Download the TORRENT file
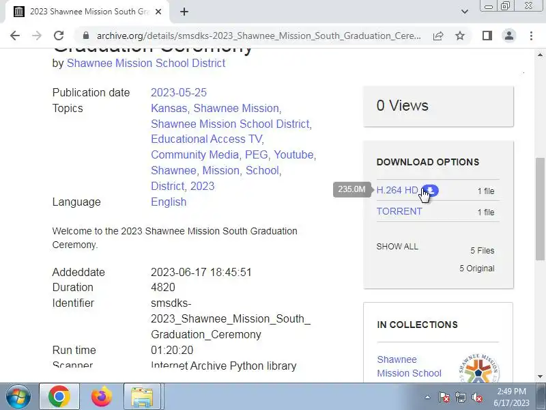The width and height of the screenshot is (546, 410). [399, 212]
